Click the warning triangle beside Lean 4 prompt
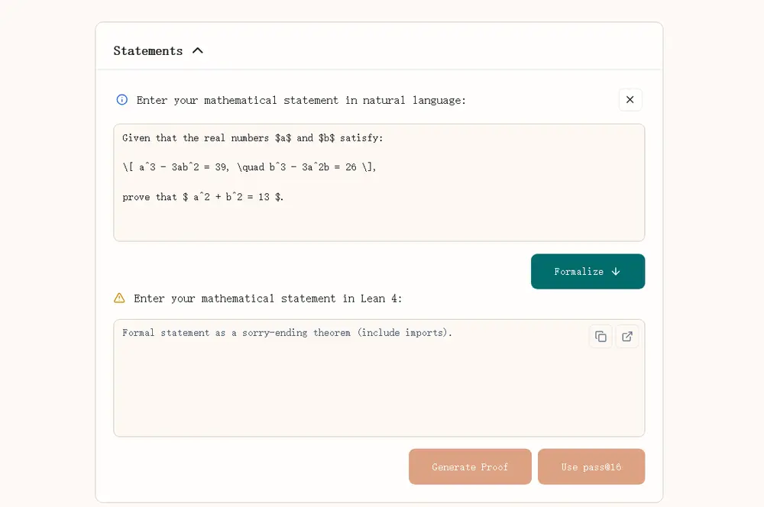The width and height of the screenshot is (764, 507). pos(119,299)
